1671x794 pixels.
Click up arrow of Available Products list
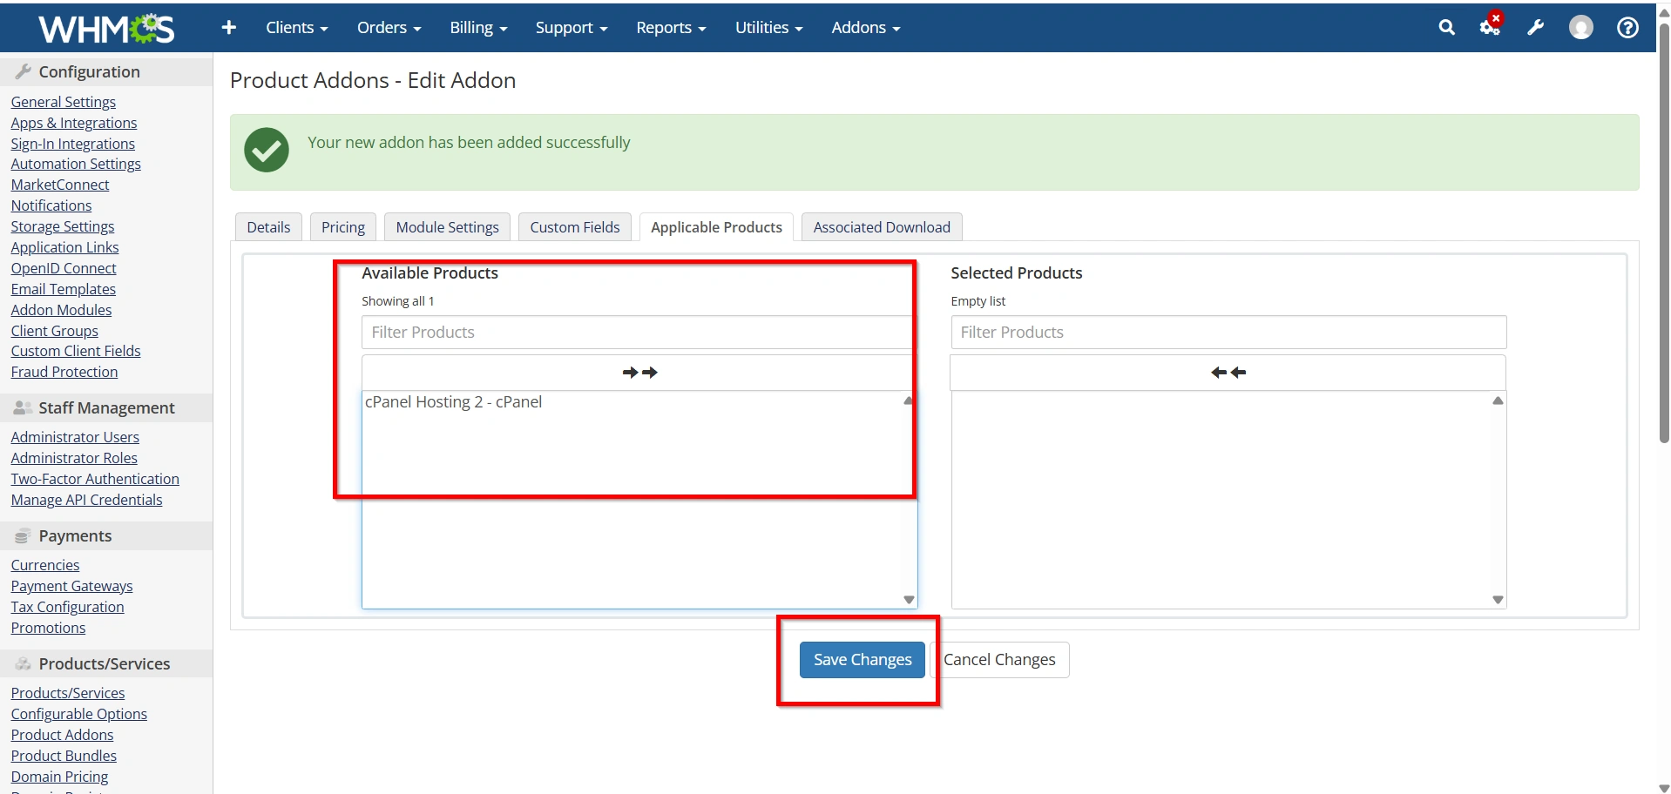click(x=908, y=400)
